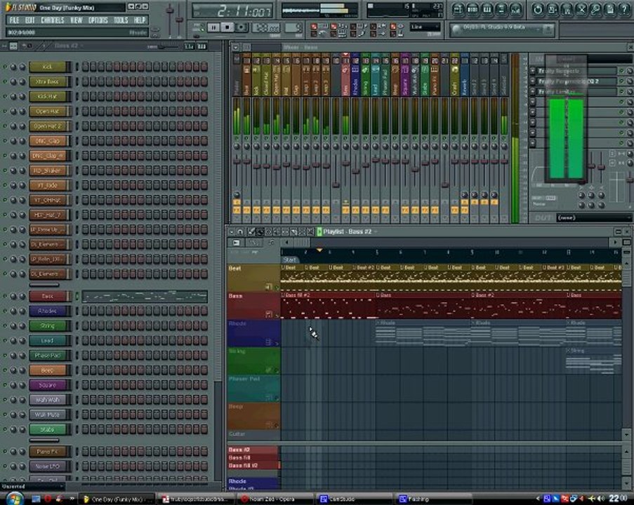
Task: Open the playlist window toolbar icon
Action: (x=458, y=9)
